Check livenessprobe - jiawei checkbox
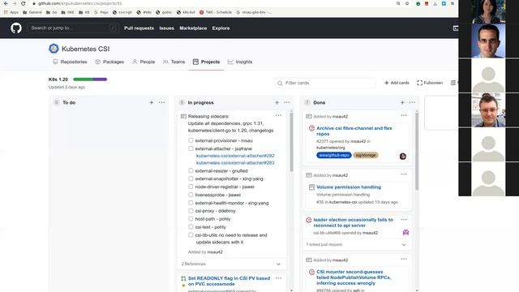The image size is (519, 292). coord(191,195)
